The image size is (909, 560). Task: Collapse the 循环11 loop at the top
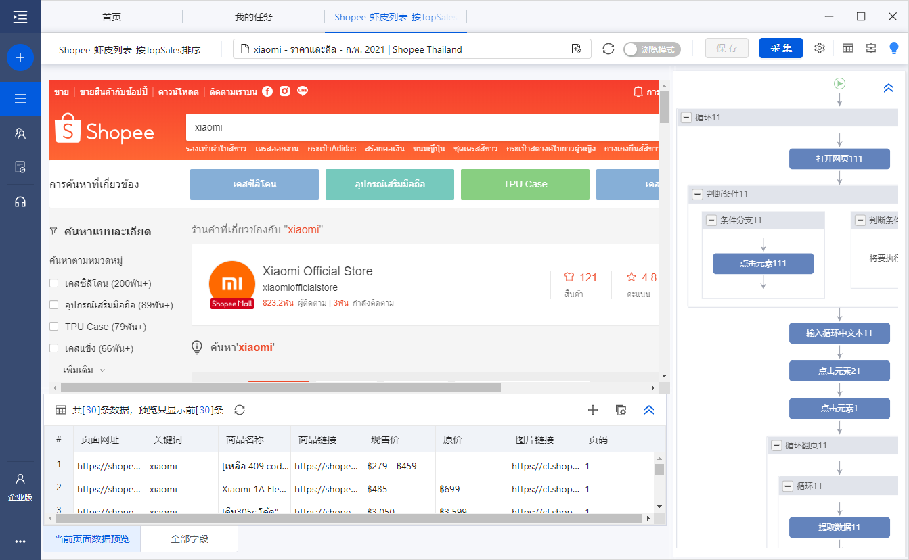point(686,118)
